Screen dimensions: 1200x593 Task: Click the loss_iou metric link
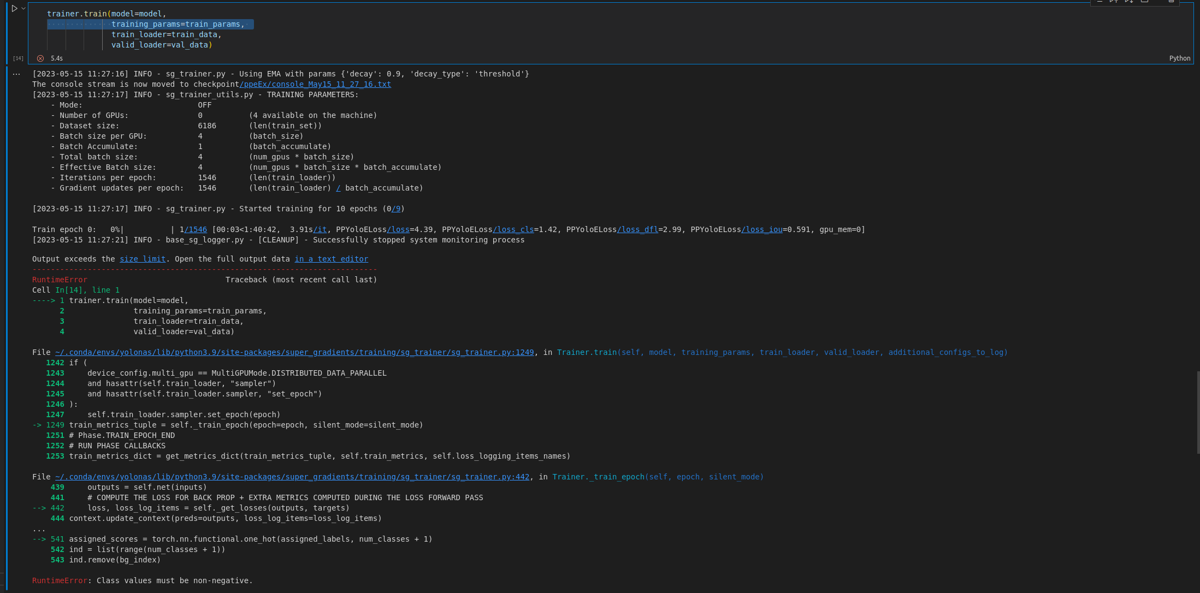point(762,229)
